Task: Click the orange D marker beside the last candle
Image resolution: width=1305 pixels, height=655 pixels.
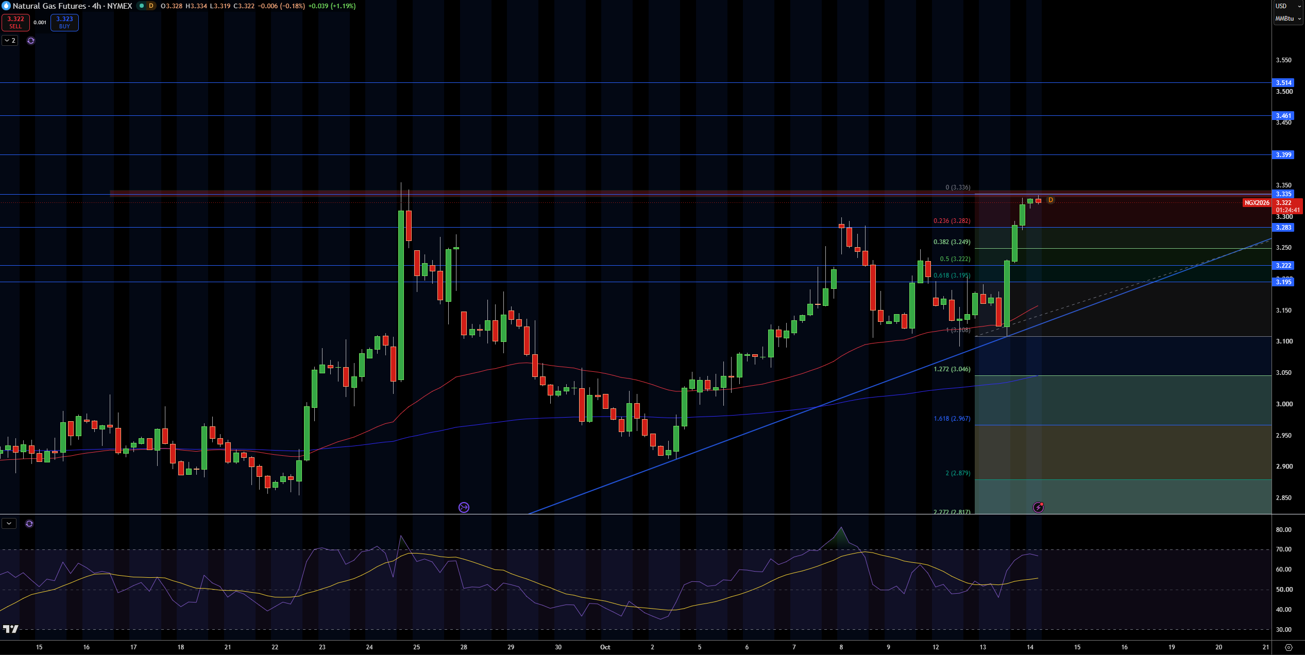Action: click(1050, 200)
